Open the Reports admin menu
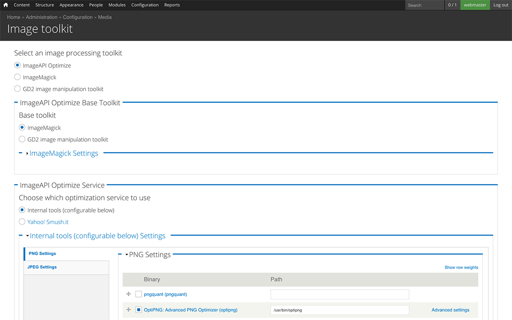The width and height of the screenshot is (512, 320). [x=172, y=5]
